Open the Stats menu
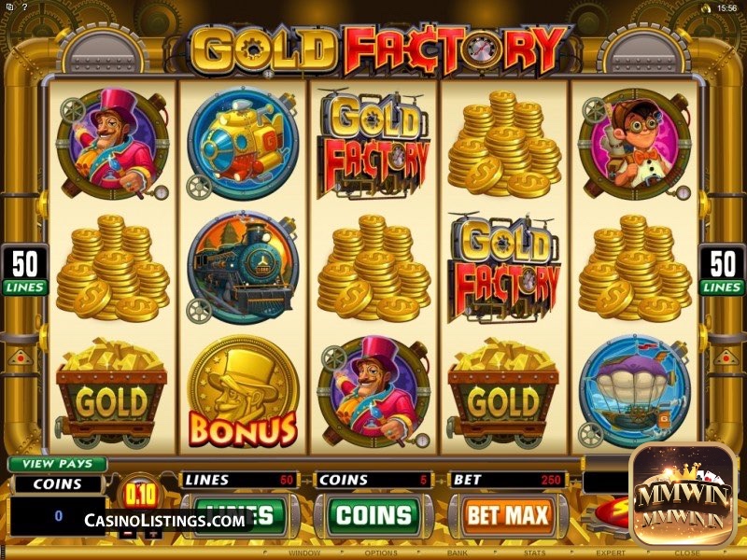Viewport: 747px width, 560px height. click(534, 553)
